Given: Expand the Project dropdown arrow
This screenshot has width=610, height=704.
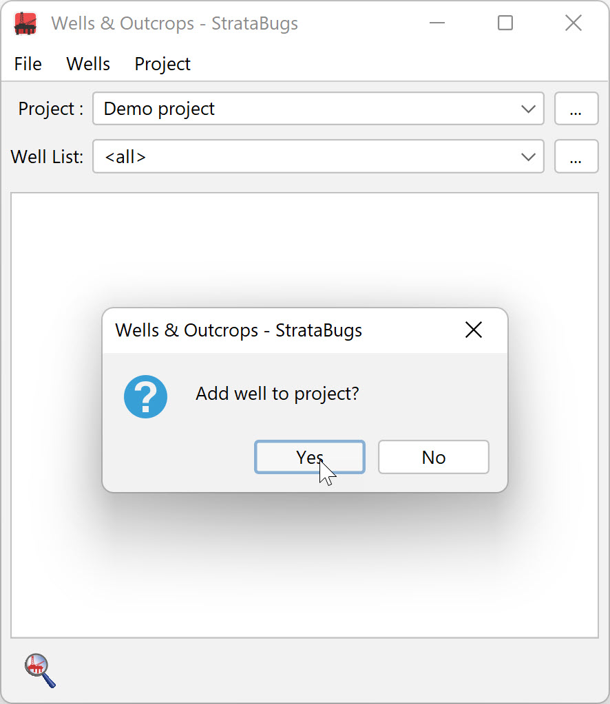Looking at the screenshot, I should [x=528, y=109].
